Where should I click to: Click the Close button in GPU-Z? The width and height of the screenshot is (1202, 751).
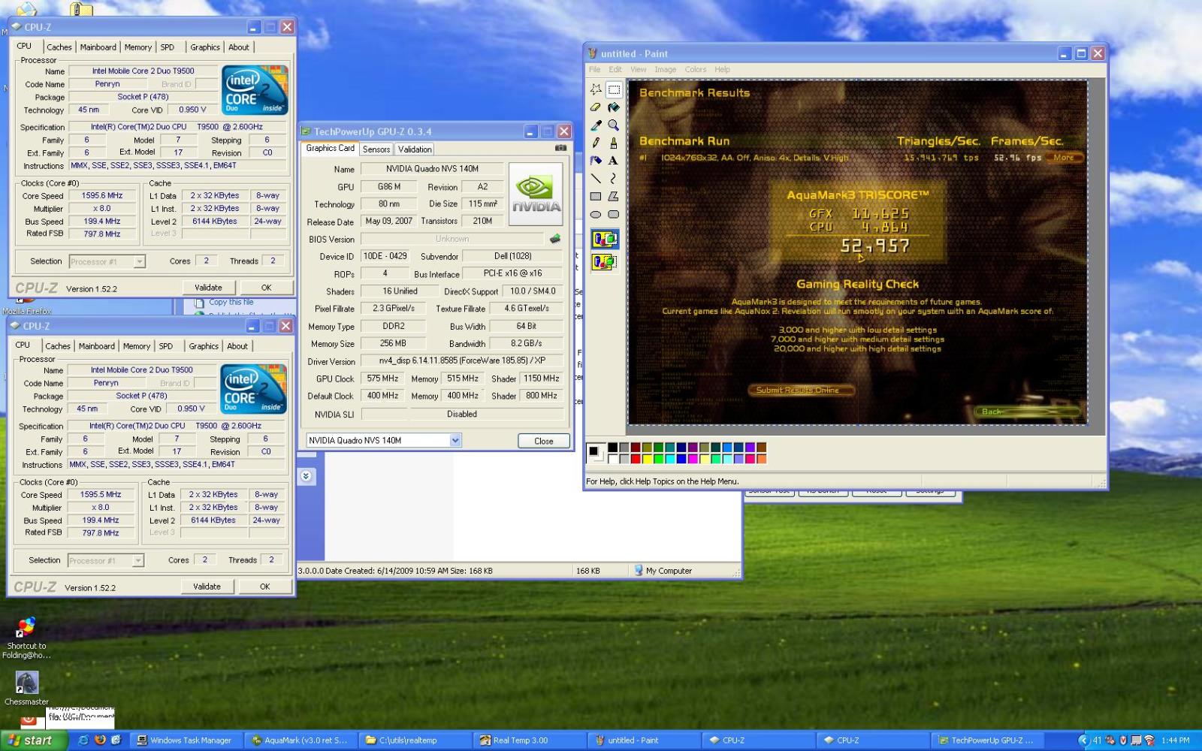tap(544, 441)
